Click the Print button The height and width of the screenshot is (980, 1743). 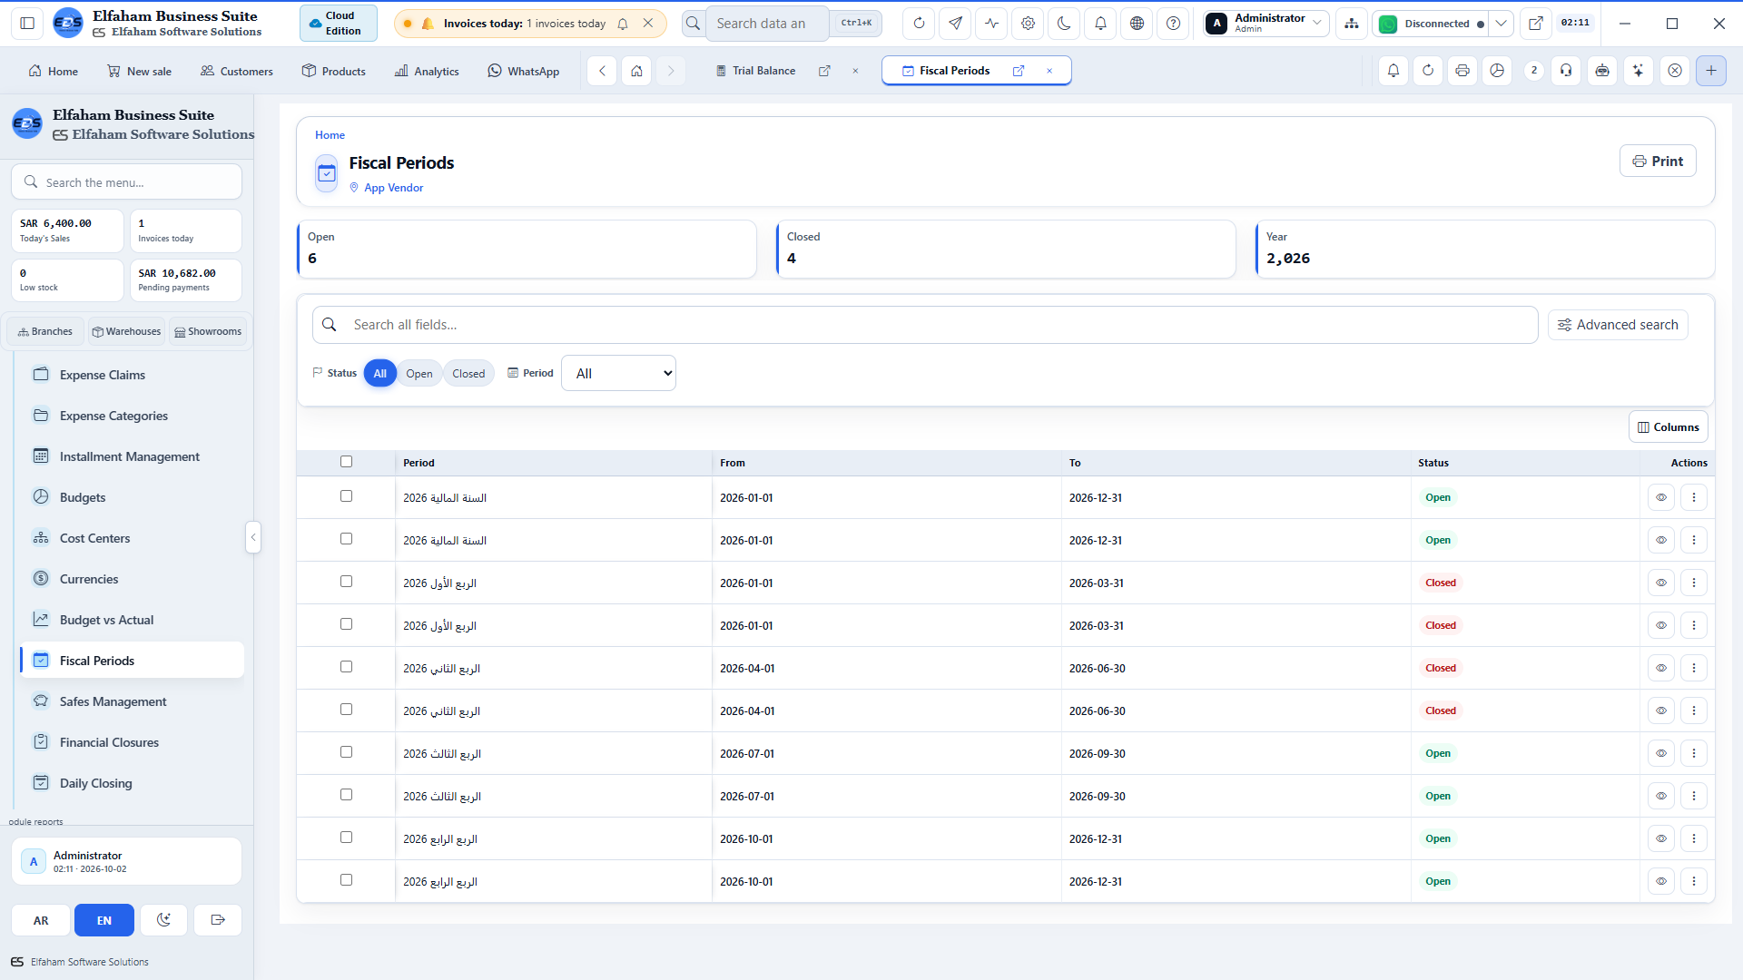point(1658,162)
